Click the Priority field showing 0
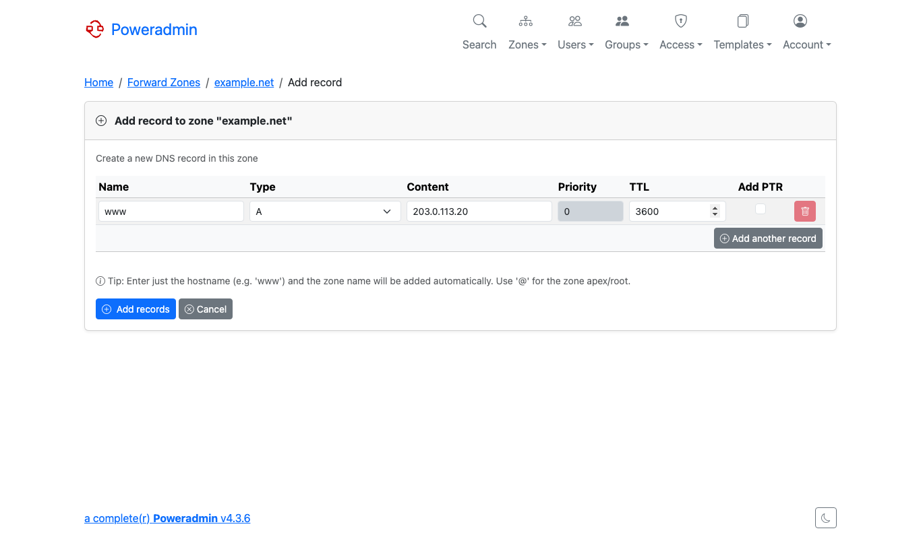The height and width of the screenshot is (539, 921). [591, 212]
